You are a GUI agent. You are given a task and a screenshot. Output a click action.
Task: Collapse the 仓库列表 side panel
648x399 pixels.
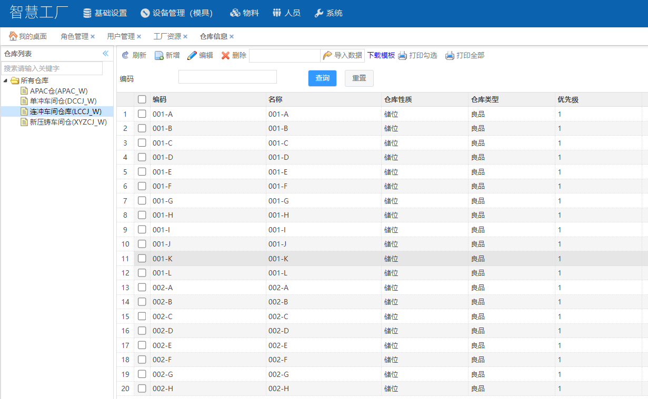pyautogui.click(x=105, y=54)
